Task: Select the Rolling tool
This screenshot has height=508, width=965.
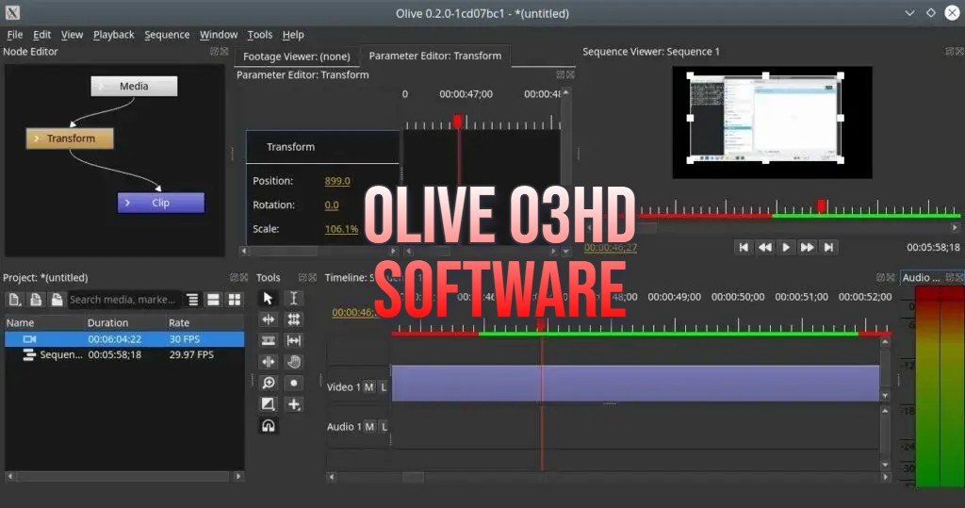Action: (x=294, y=320)
